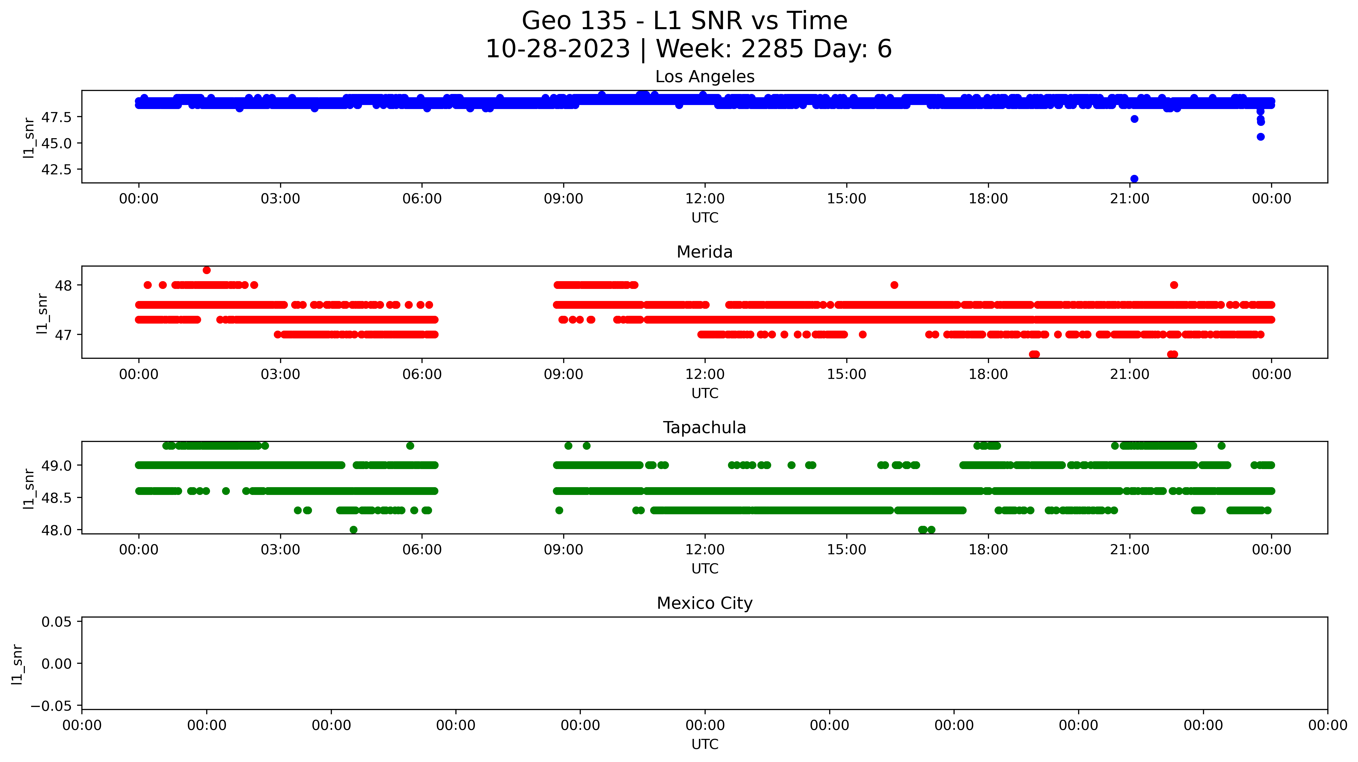This screenshot has width=1358, height=762.
Task: Click the lone green 48.0 point near 04:30 in Tapachula
Action: pos(353,529)
